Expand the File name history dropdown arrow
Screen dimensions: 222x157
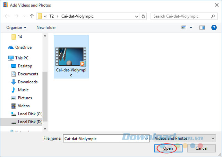[x=147, y=139]
